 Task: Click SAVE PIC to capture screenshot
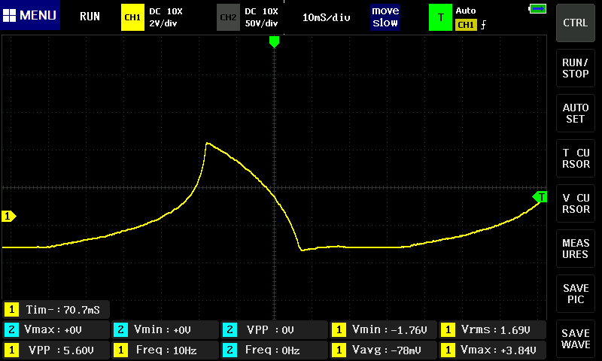576,294
